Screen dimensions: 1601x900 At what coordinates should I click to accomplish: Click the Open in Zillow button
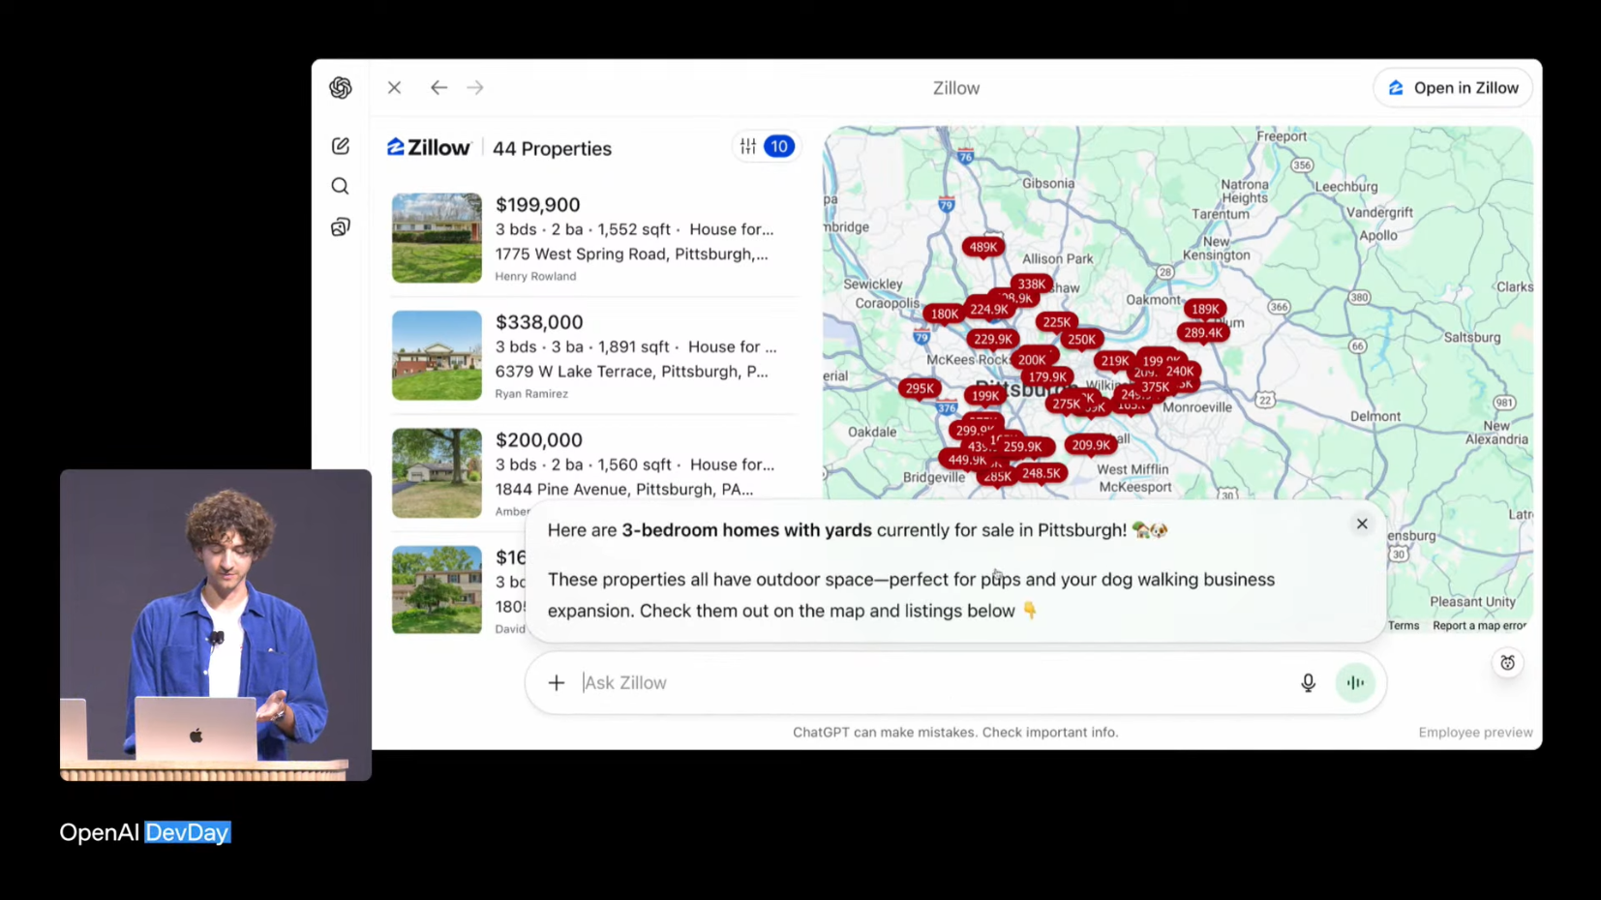coord(1453,88)
